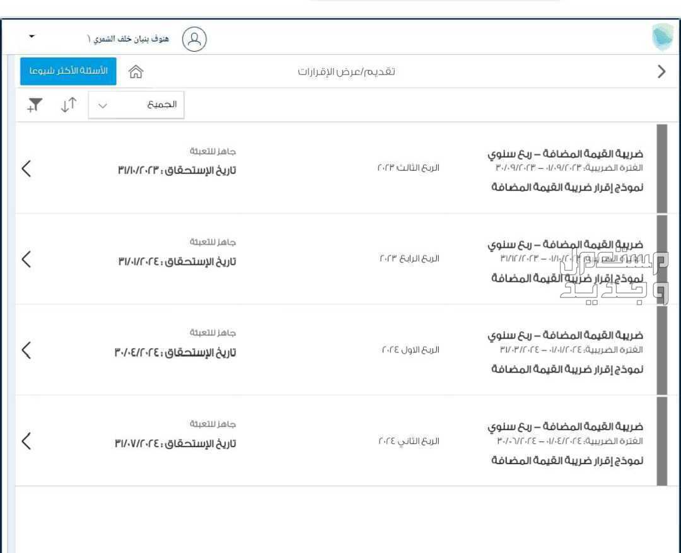Open the user profile avatar icon
681x553 pixels.
194,39
